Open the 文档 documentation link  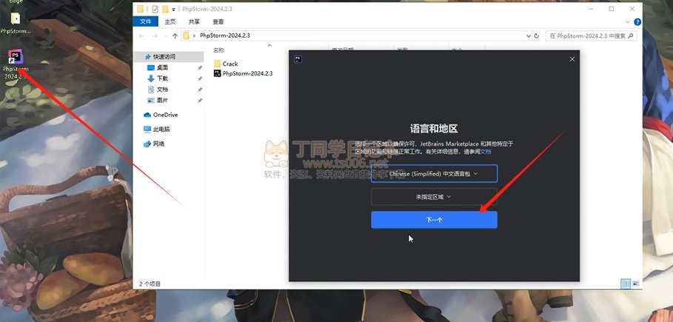pos(486,152)
